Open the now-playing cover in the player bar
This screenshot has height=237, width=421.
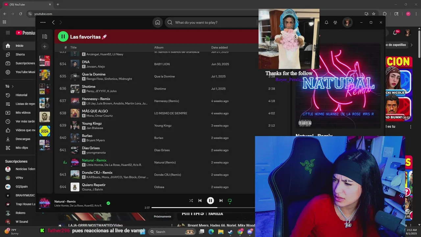[x=45, y=203]
